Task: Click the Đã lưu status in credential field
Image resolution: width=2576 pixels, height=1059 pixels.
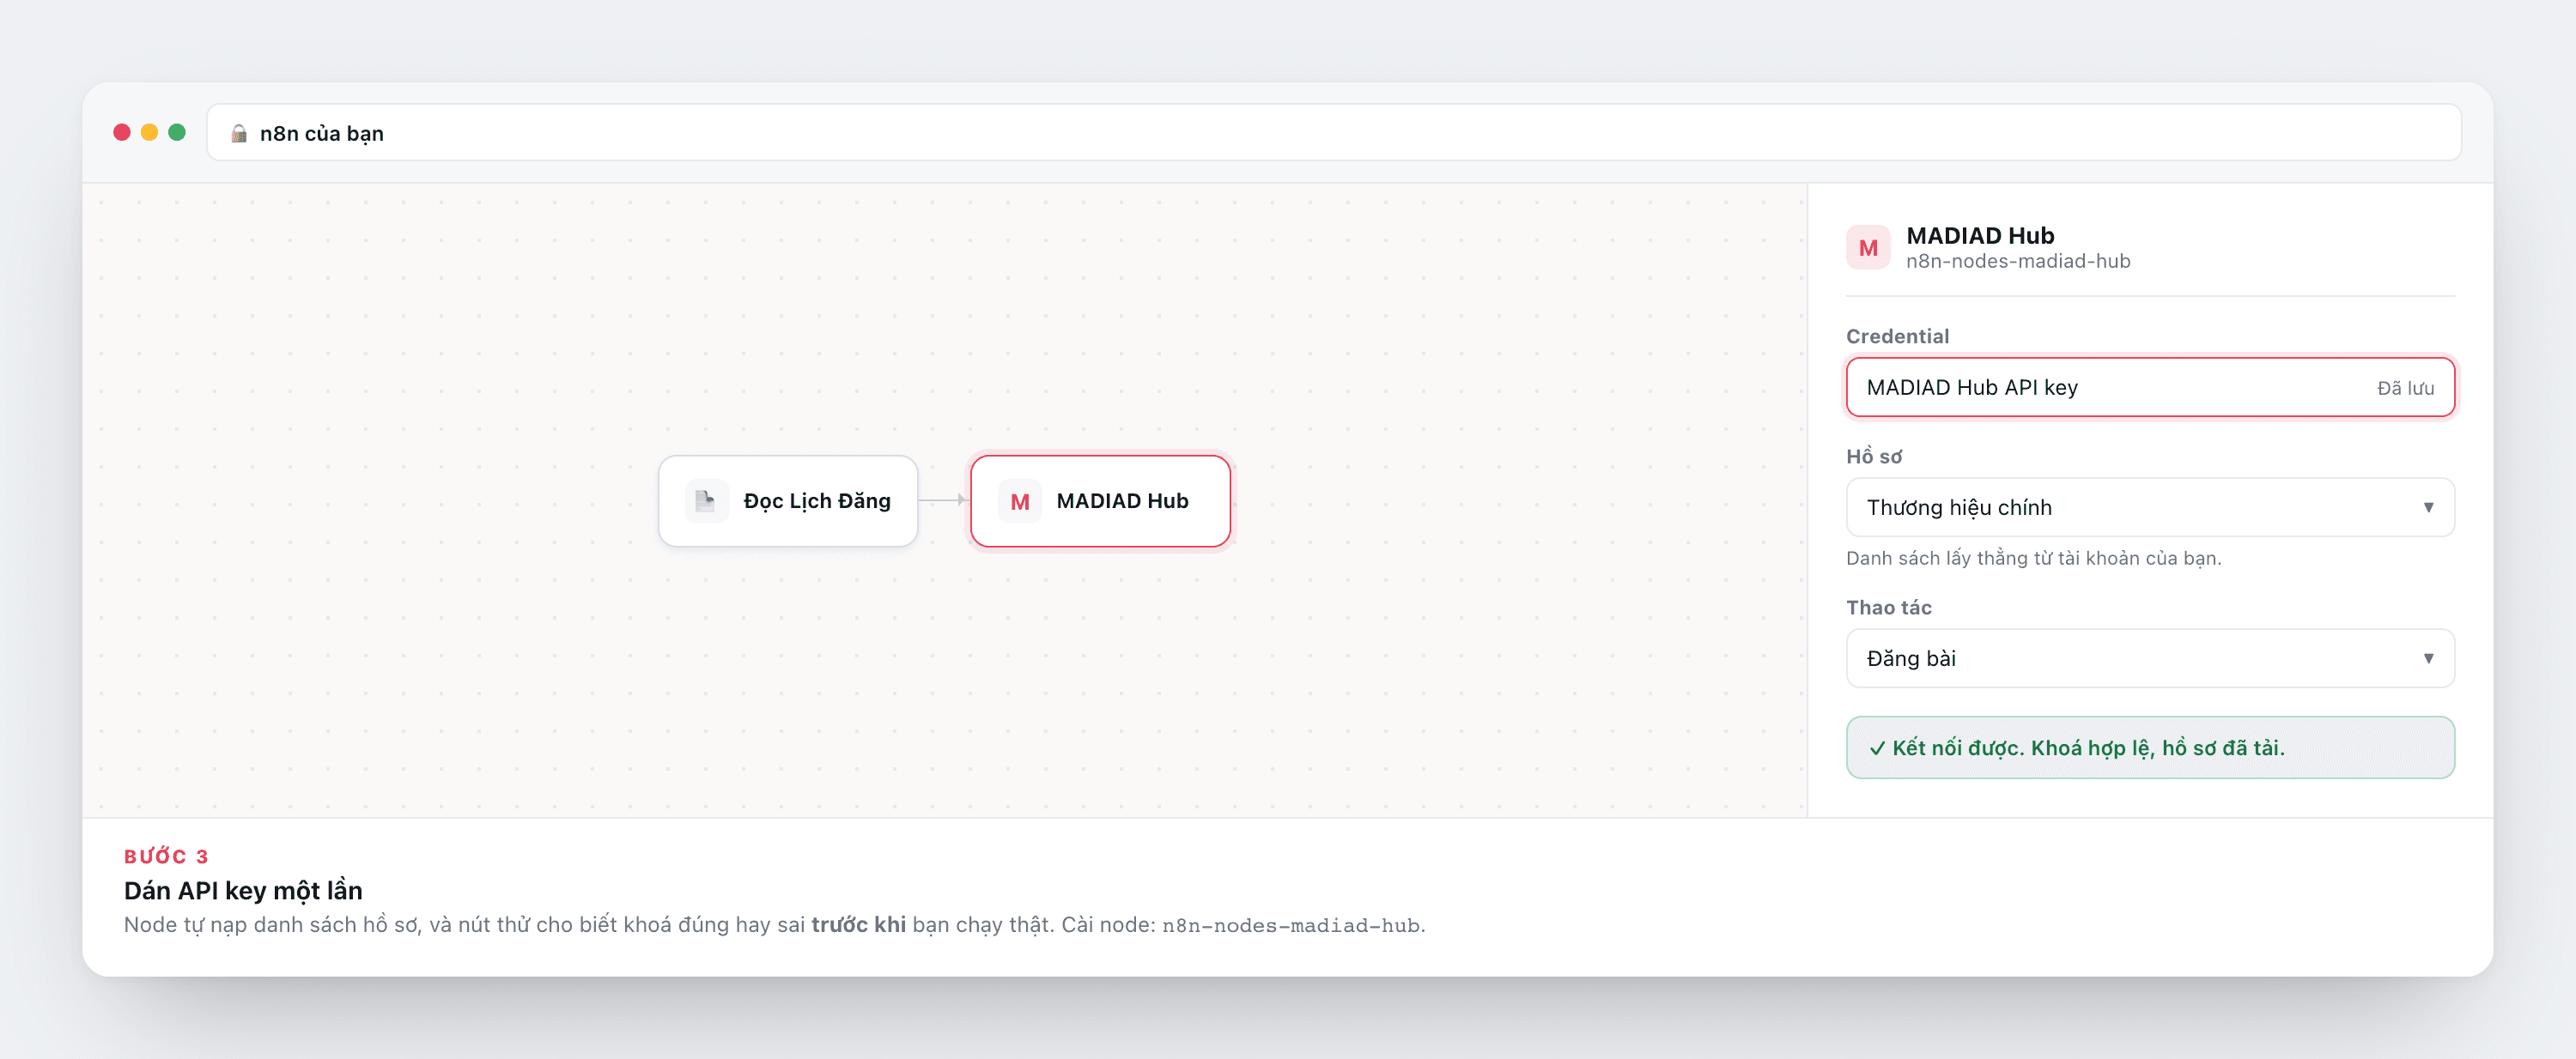Action: click(x=2405, y=389)
